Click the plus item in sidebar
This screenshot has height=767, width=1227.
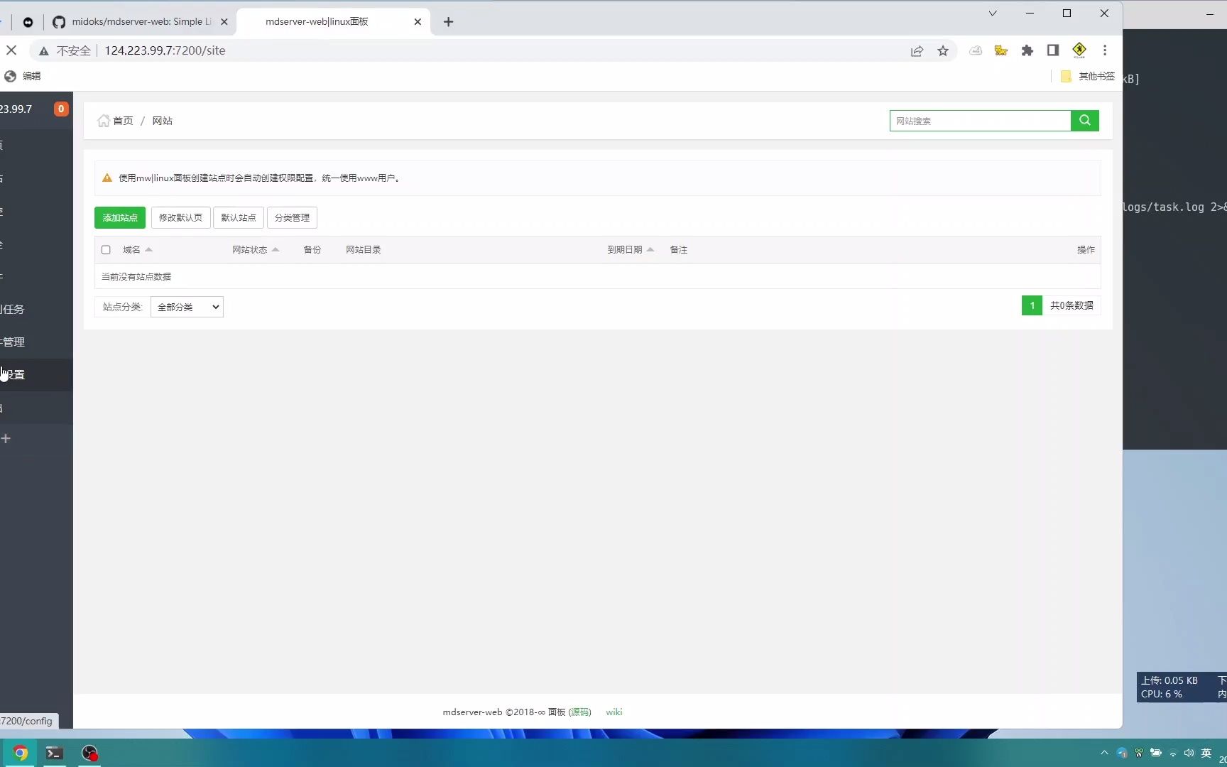point(6,439)
